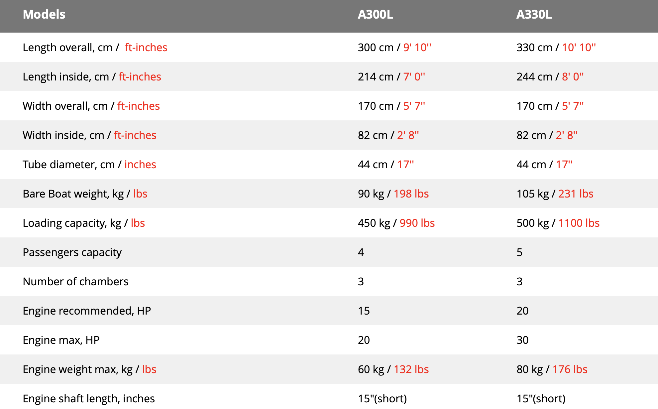Click the Models column header
Screen dimensions: 658x409
(44, 14)
